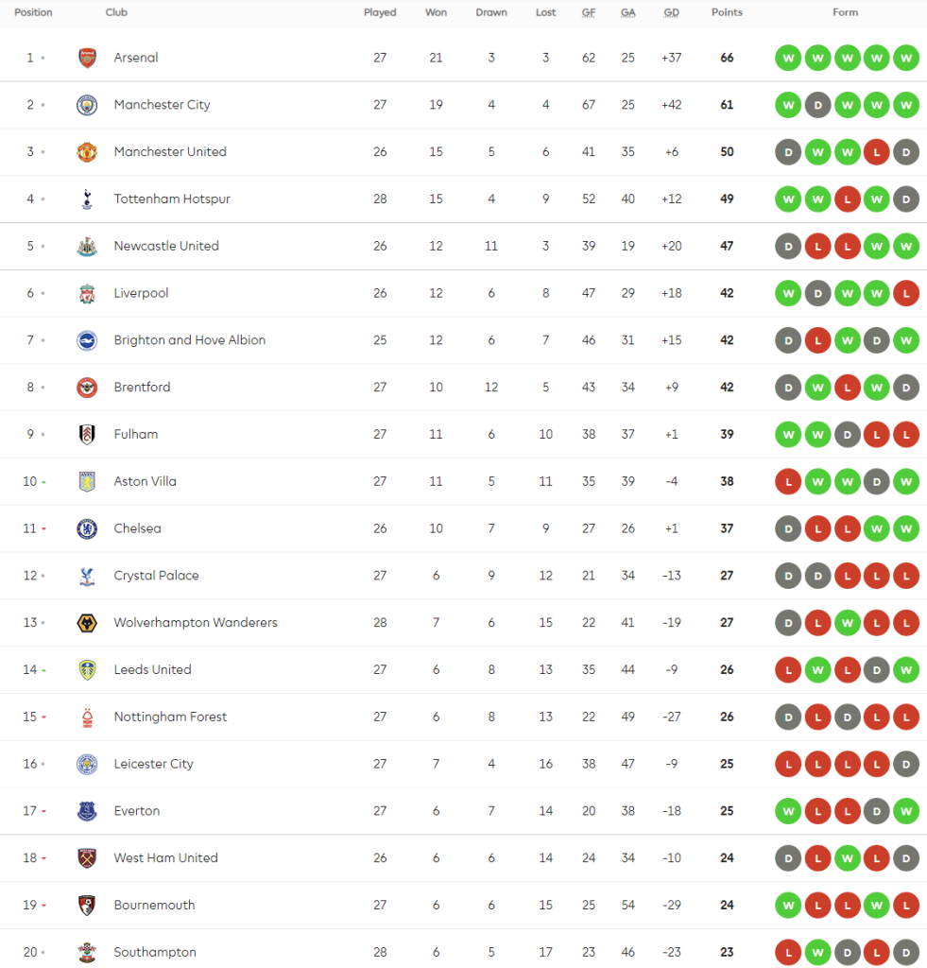The image size is (927, 968).
Task: Click the Tottenham Hotspur crest icon
Action: click(87, 199)
